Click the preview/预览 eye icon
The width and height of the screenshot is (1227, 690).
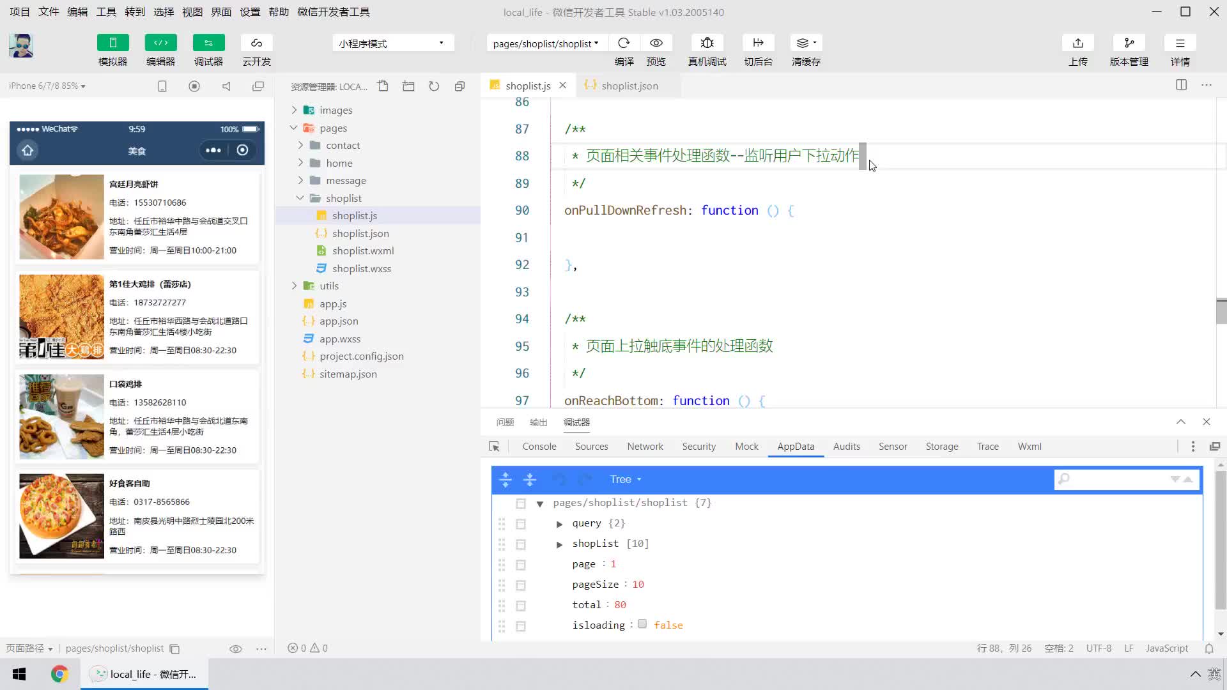click(658, 43)
